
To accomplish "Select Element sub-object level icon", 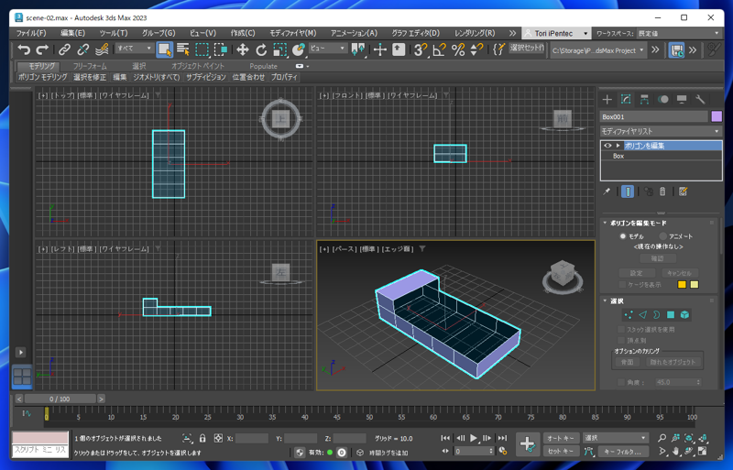I will click(684, 315).
